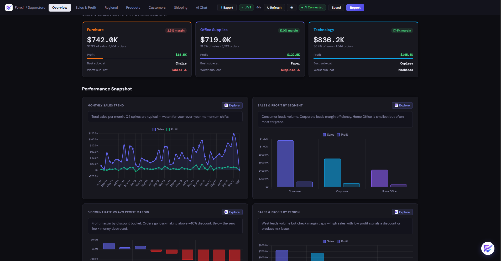The image size is (501, 261).
Task: Click the Office Supplies profit progress bar
Action: [250, 58]
